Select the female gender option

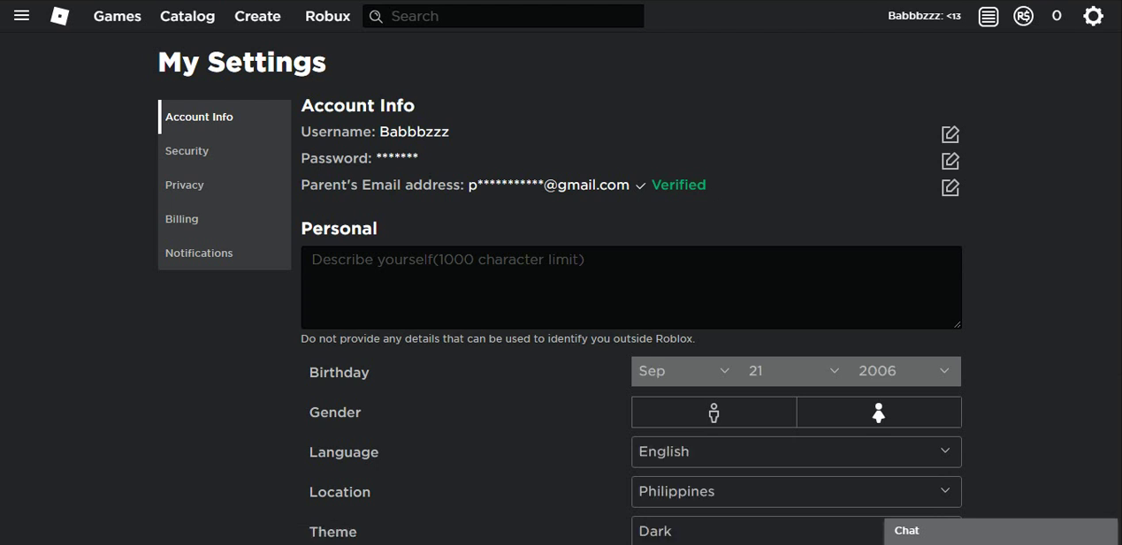point(879,413)
